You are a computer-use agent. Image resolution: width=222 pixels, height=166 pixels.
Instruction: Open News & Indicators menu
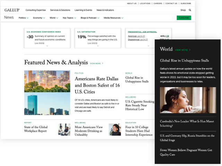click(105, 10)
